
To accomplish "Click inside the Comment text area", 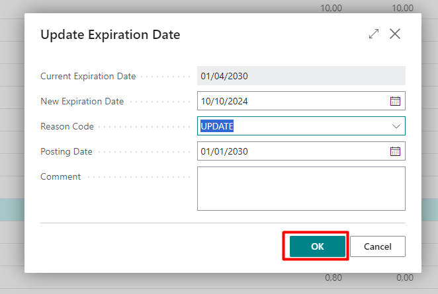I will (x=301, y=188).
